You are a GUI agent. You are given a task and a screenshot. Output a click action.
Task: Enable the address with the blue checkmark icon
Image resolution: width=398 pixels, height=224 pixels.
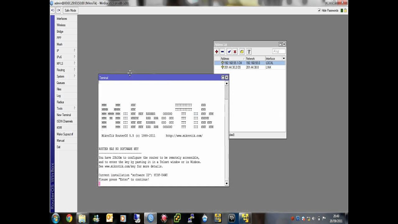[x=229, y=52]
